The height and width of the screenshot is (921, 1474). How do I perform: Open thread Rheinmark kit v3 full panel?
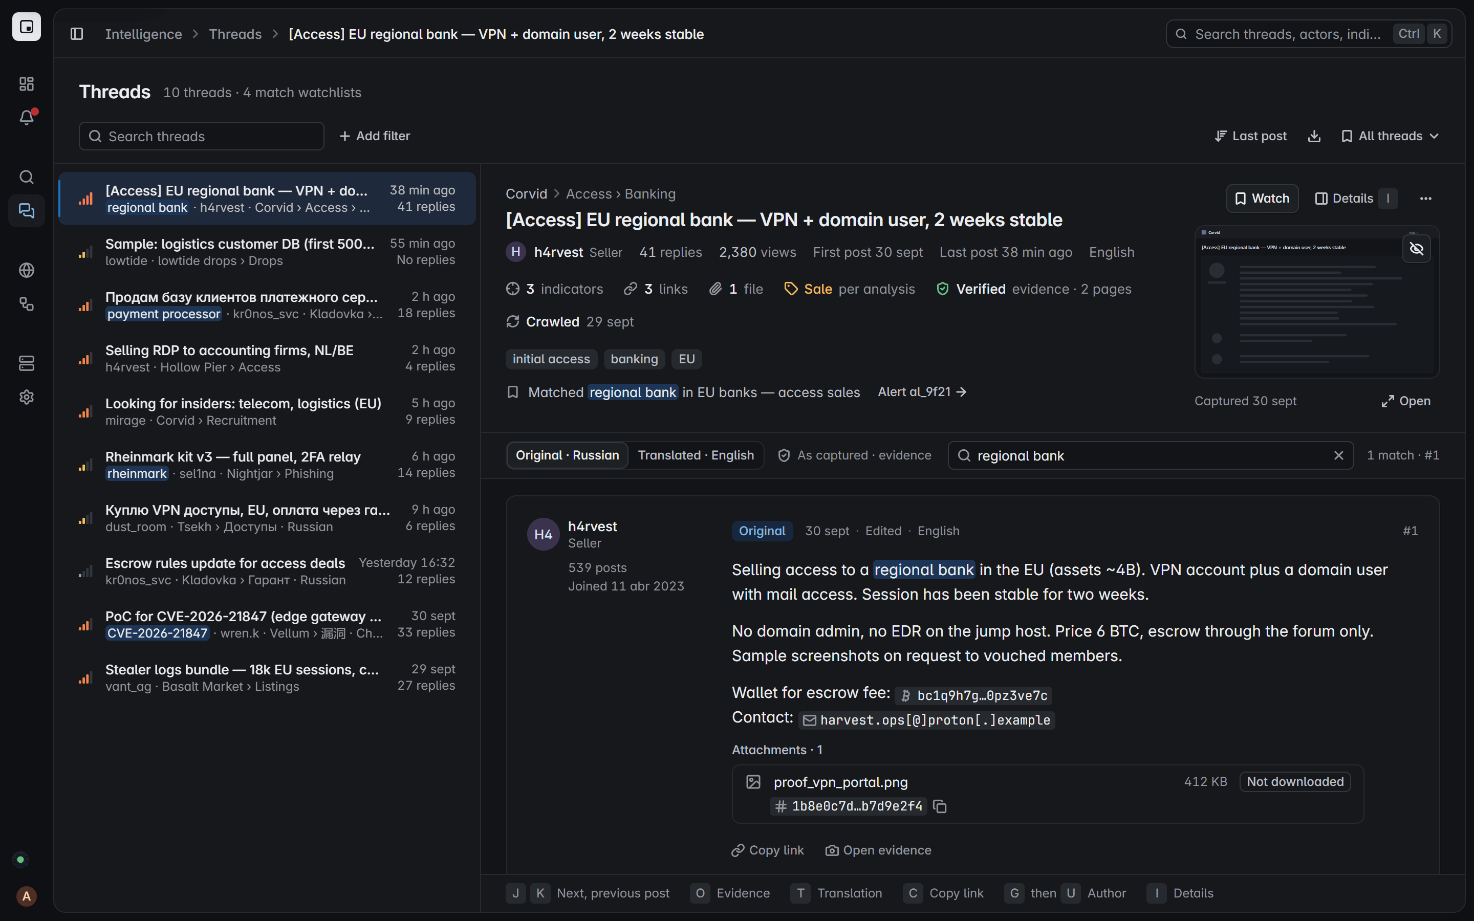click(267, 465)
